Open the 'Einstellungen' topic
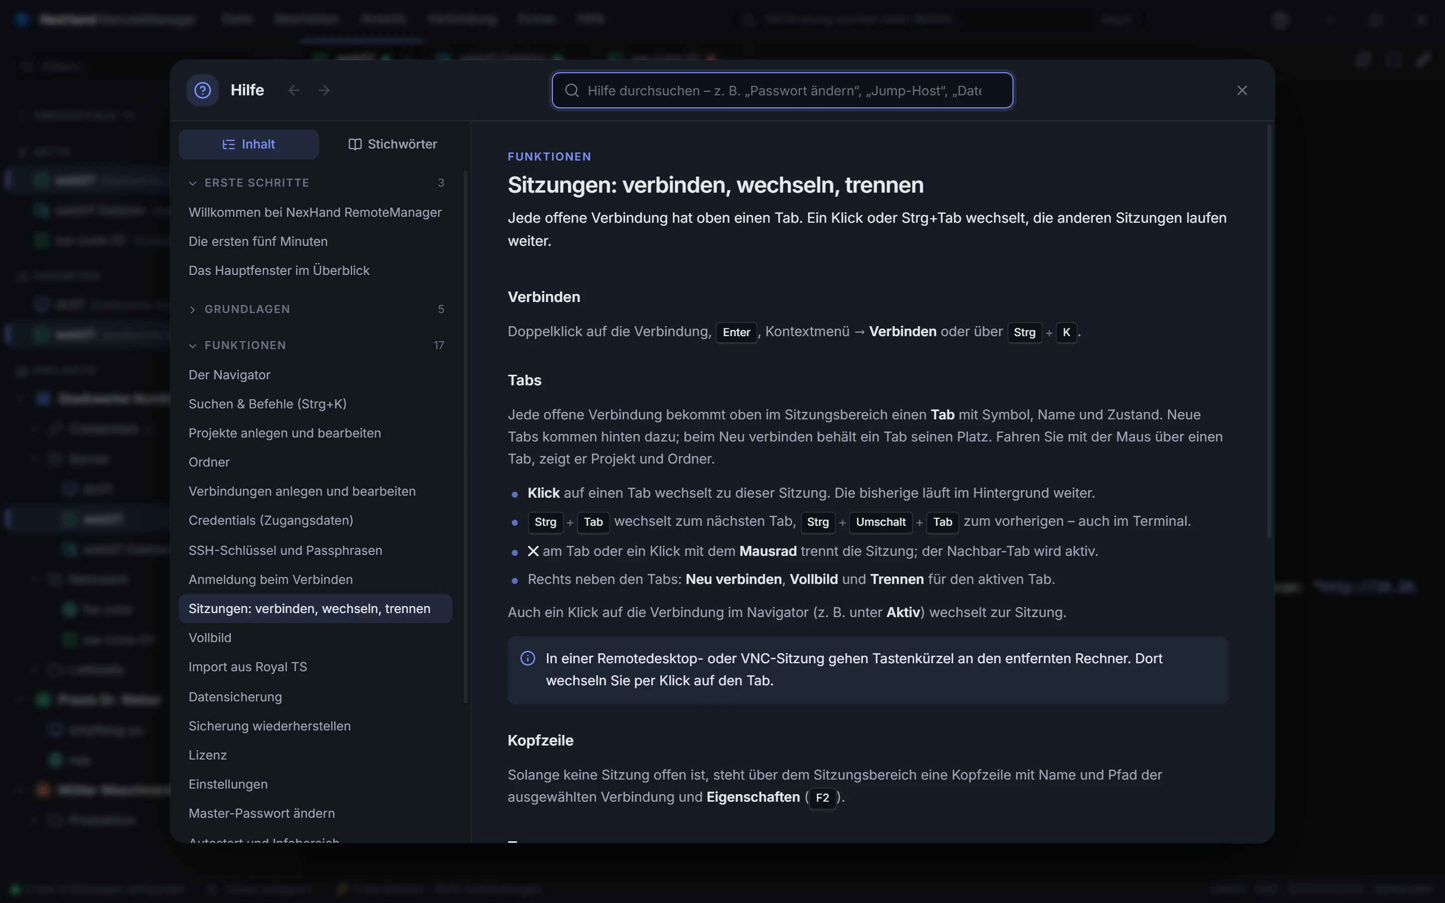This screenshot has height=903, width=1445. 315,785
